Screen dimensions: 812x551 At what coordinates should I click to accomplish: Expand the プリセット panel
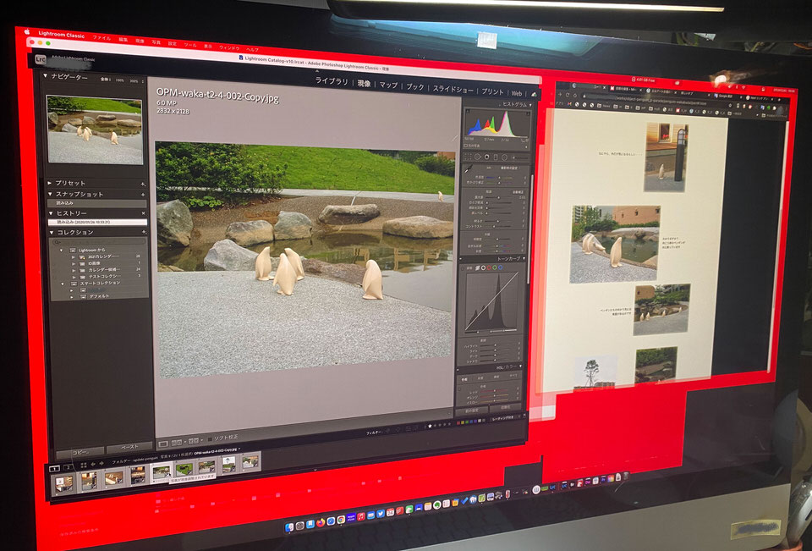[x=49, y=183]
